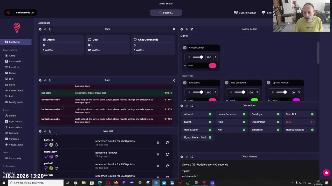The image size is (332, 186).
Task: Adjust Nad sedačkou brightness slider
Action: coord(239,92)
